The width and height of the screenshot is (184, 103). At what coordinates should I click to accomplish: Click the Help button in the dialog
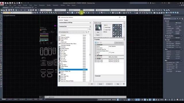(x=118, y=84)
